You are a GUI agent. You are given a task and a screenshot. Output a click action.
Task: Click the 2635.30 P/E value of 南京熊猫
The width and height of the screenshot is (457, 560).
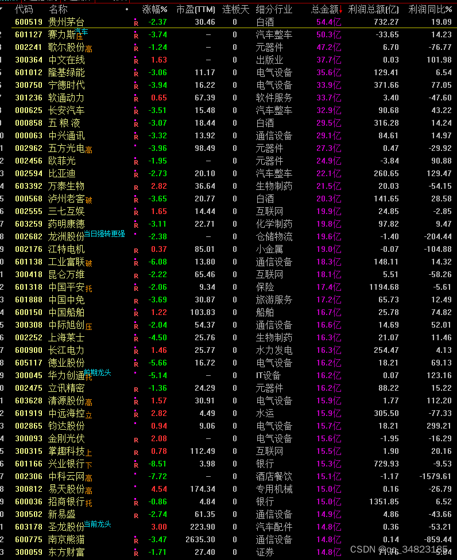(x=200, y=540)
